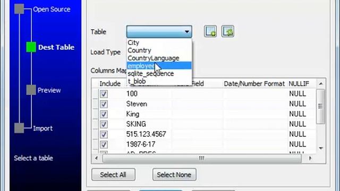This screenshot has height=191, width=340.
Task: Click the horizontal scrollbar thumb
Action: [202, 158]
